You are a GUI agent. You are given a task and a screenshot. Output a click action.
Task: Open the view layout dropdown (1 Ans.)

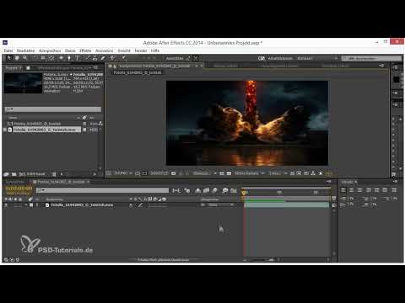coord(278,173)
